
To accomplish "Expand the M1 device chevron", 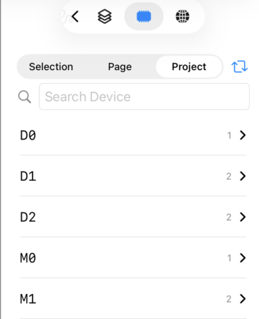I will (x=243, y=299).
